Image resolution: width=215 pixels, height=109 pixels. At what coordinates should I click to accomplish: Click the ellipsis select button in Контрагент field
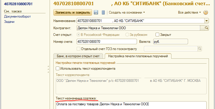coord(202,28)
